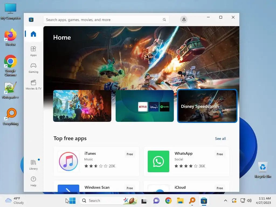This screenshot has width=276, height=207.
Task: Select the My Computer desktop icon
Action: pyautogui.click(x=11, y=11)
